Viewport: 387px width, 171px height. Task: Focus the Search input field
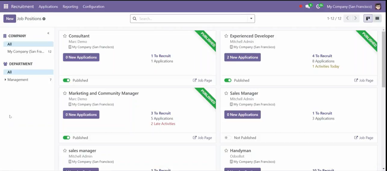pos(193,19)
